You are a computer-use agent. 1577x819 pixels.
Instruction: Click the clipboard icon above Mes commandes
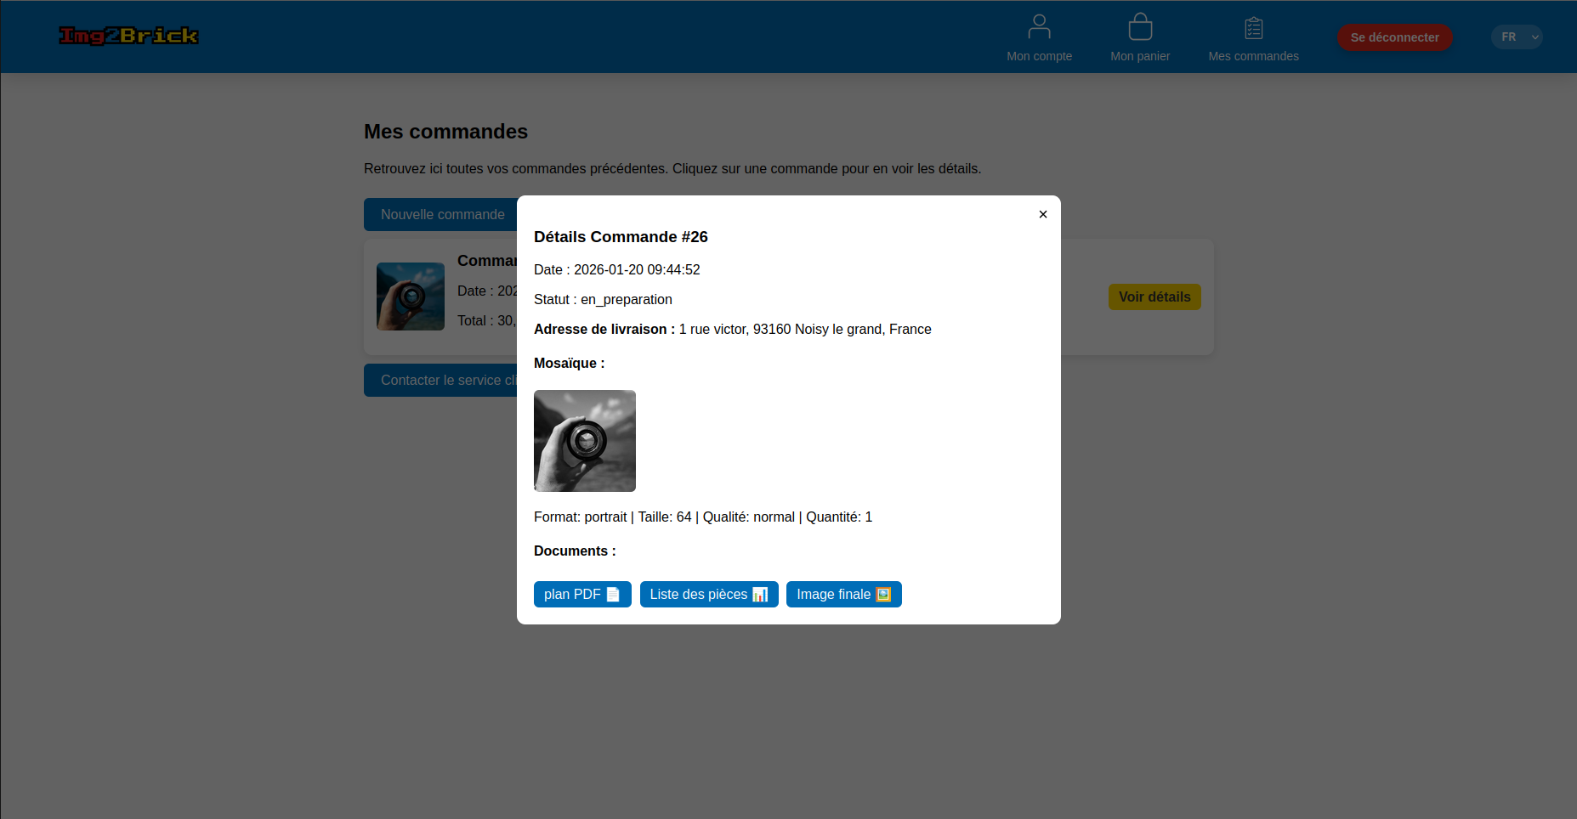[x=1253, y=28]
